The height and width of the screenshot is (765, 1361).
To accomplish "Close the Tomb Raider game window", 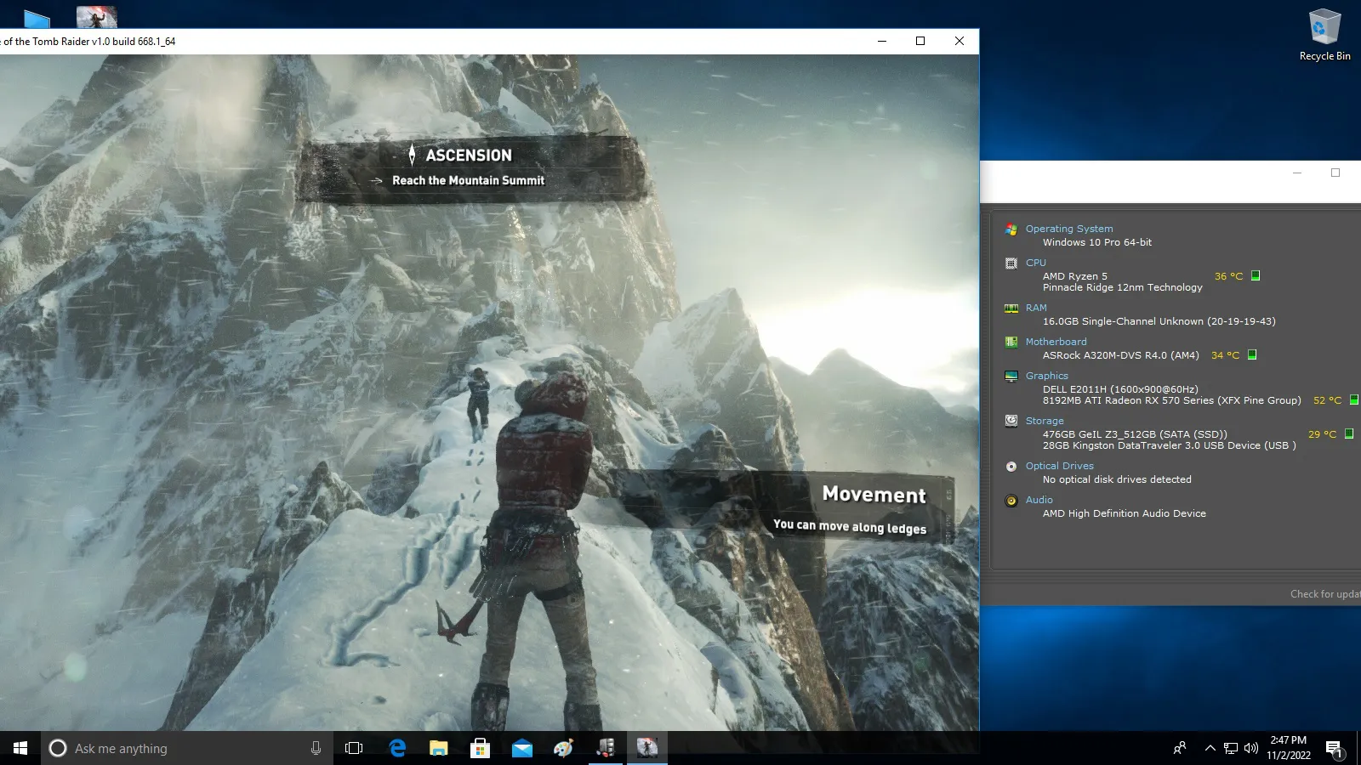I will tap(960, 41).
